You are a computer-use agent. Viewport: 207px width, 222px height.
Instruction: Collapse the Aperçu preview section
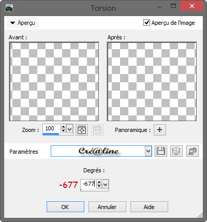coord(23,23)
